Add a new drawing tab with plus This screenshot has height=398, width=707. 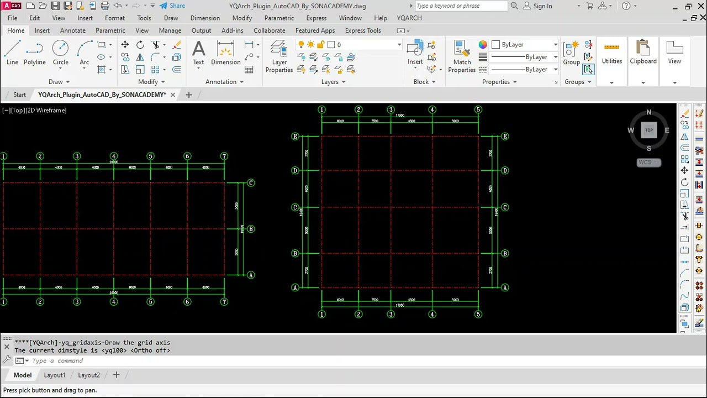tap(188, 95)
